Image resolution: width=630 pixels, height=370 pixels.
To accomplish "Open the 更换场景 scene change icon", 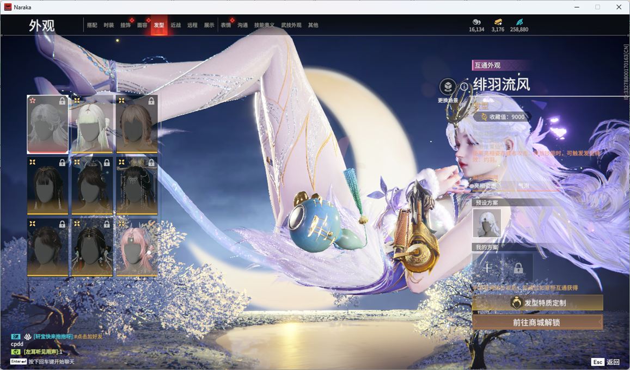I will coord(448,87).
